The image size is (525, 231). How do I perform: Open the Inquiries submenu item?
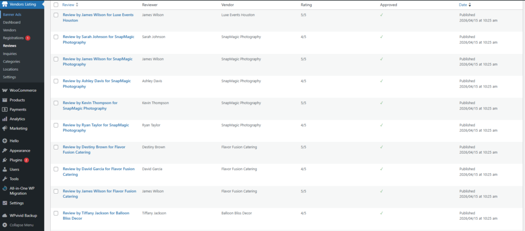tap(10, 53)
